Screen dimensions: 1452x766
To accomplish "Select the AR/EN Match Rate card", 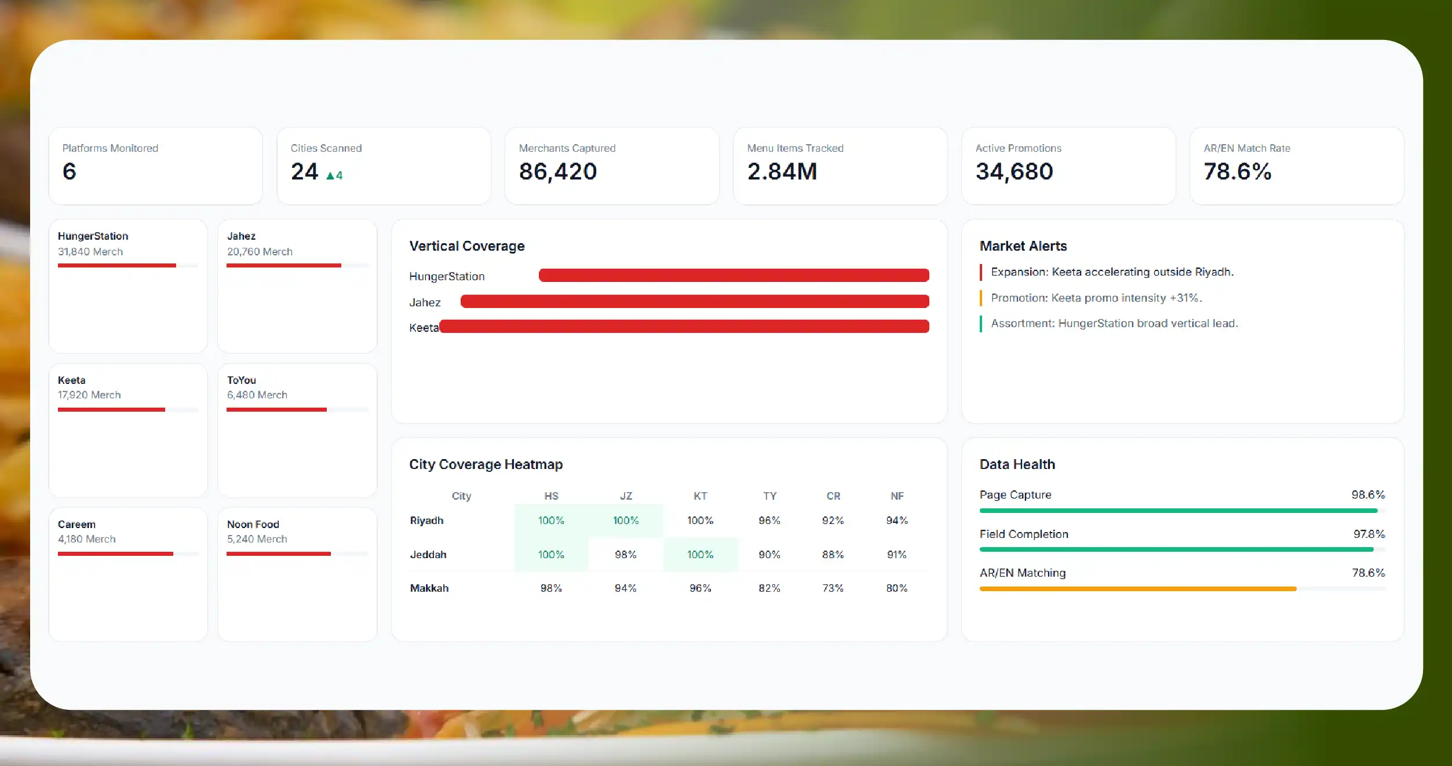I will (x=1297, y=166).
